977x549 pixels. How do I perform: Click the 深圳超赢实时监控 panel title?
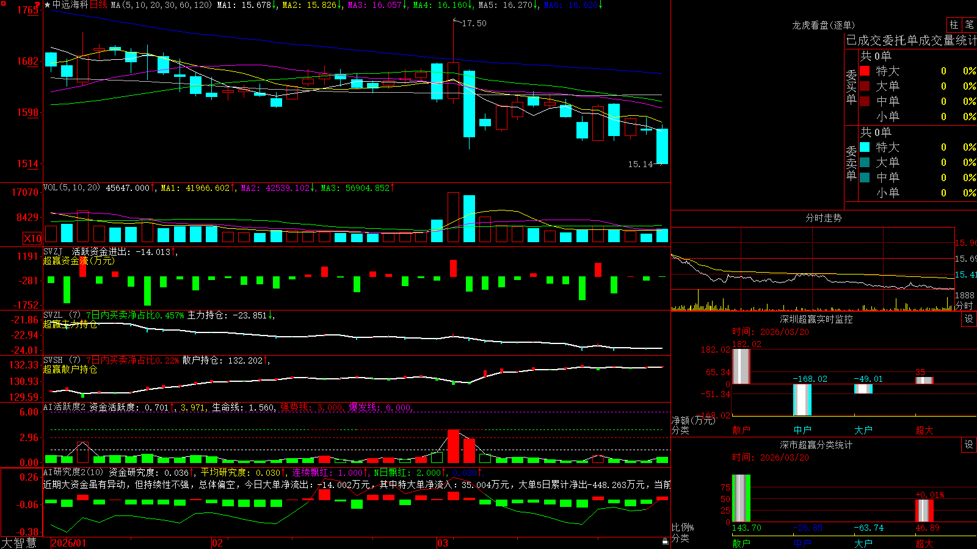click(x=816, y=319)
